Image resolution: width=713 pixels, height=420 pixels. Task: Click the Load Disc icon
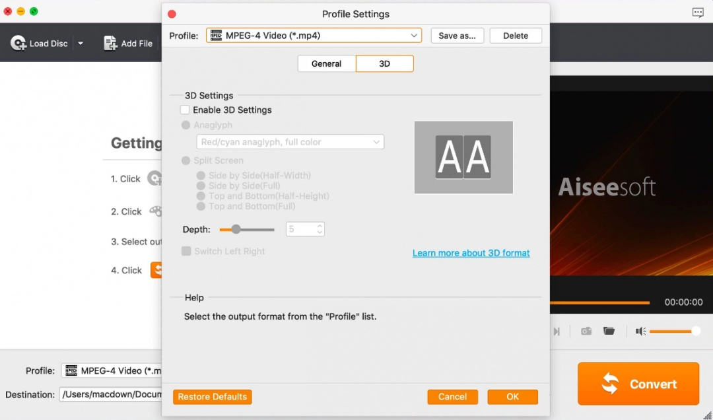pos(20,42)
